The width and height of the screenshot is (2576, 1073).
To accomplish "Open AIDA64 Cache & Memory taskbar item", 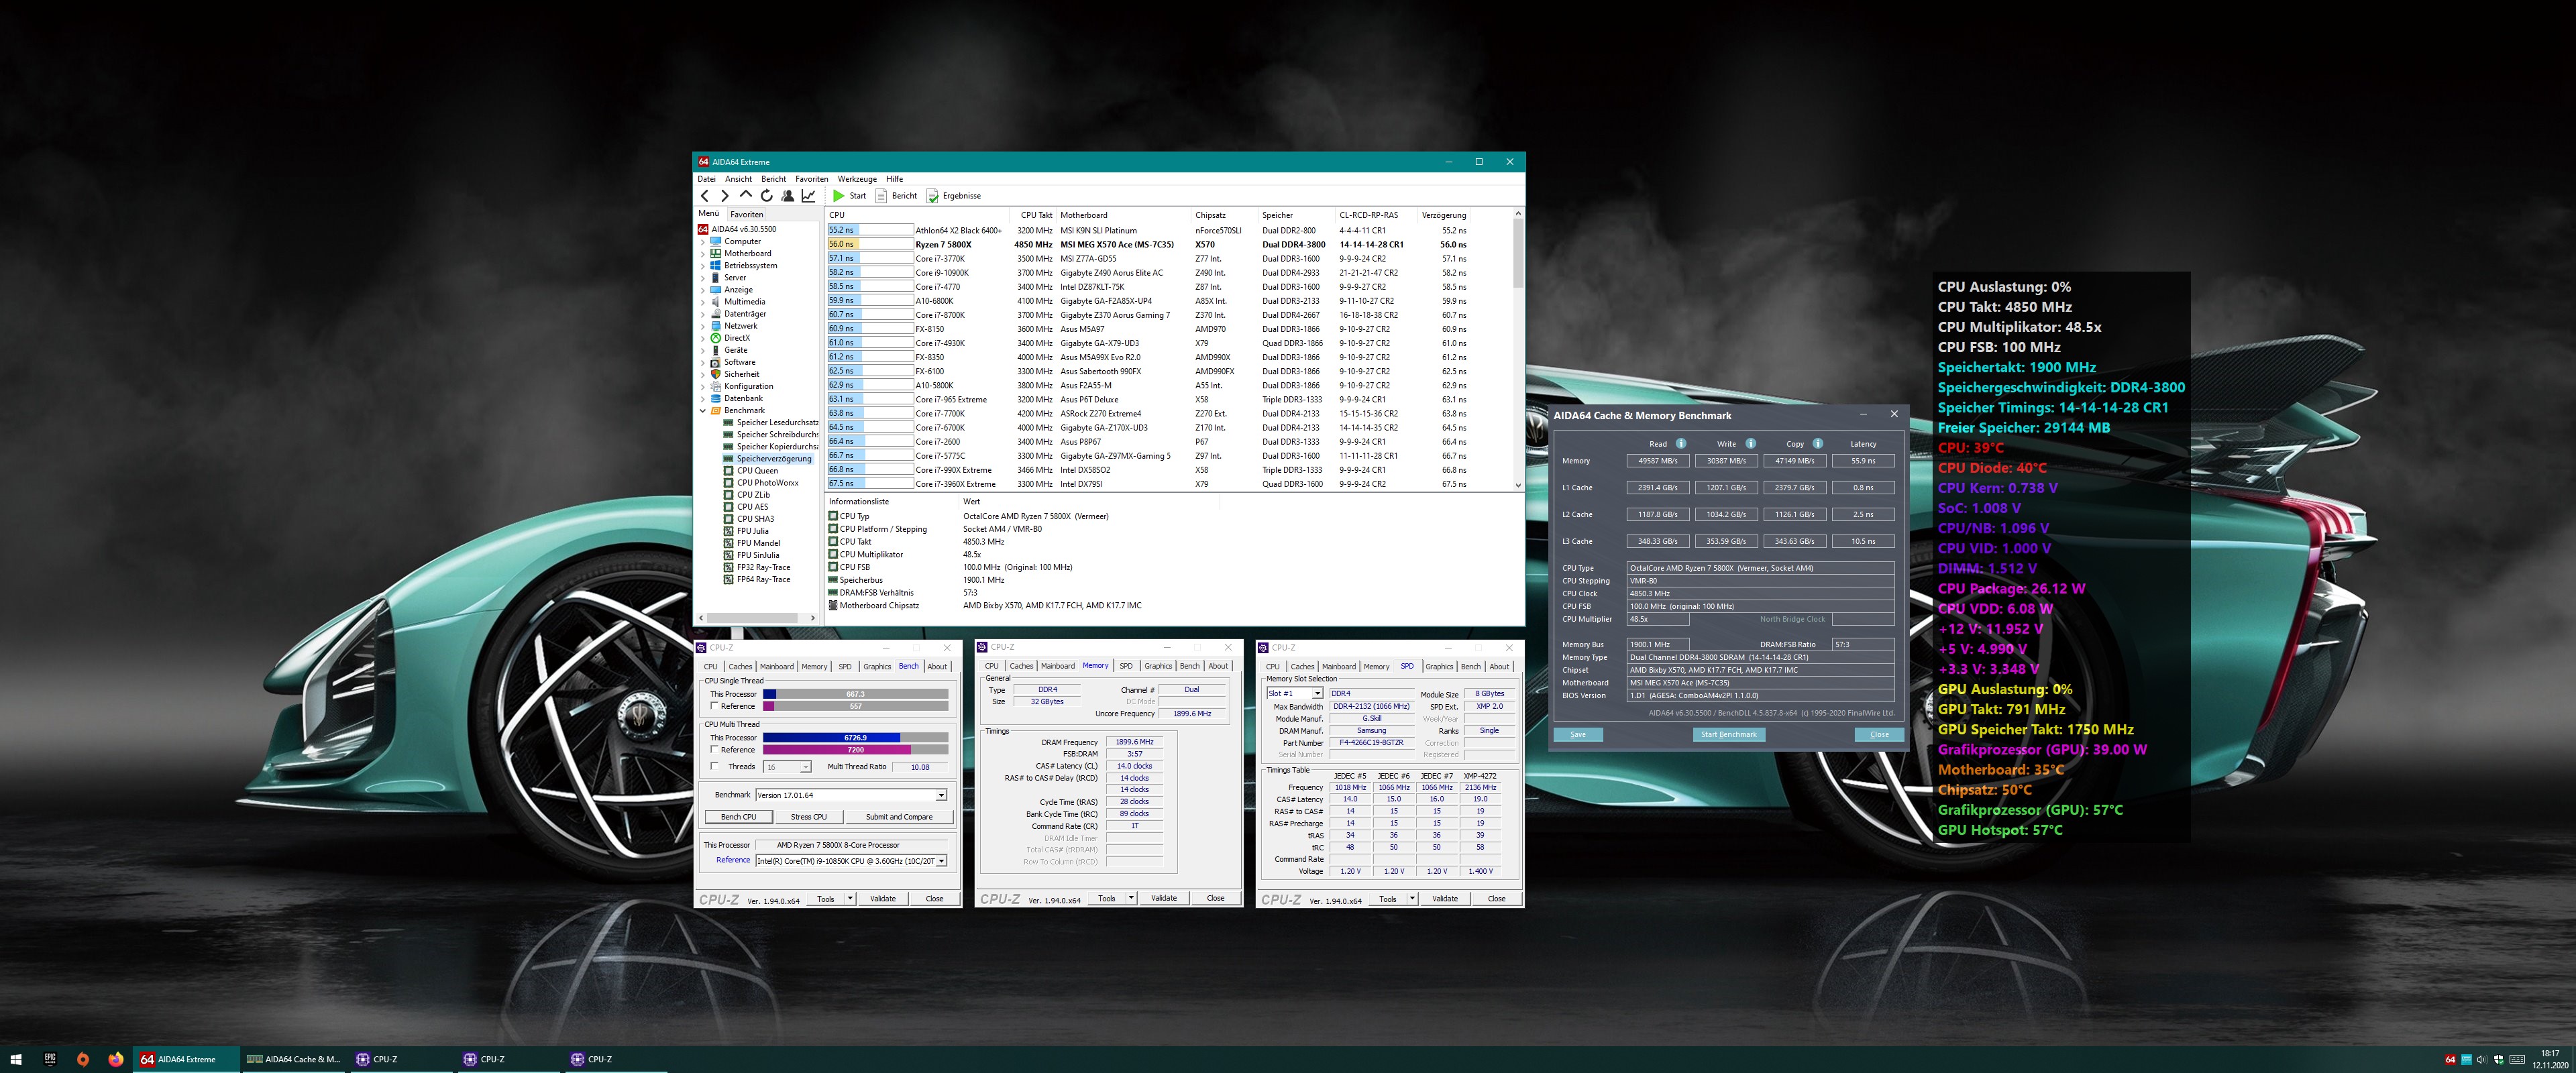I will 294,1059.
